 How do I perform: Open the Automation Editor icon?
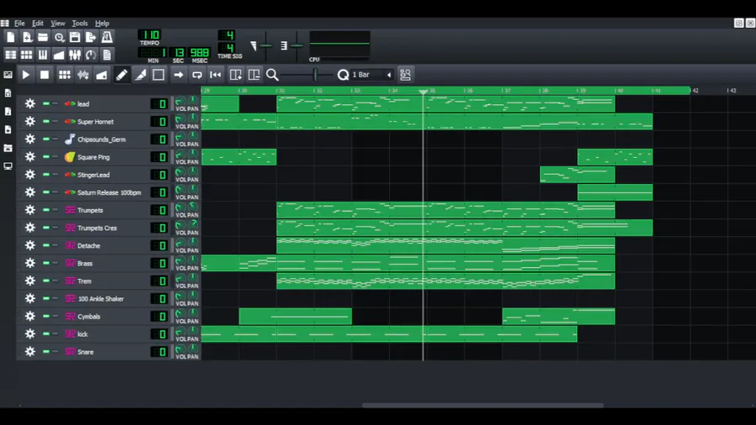click(x=59, y=55)
